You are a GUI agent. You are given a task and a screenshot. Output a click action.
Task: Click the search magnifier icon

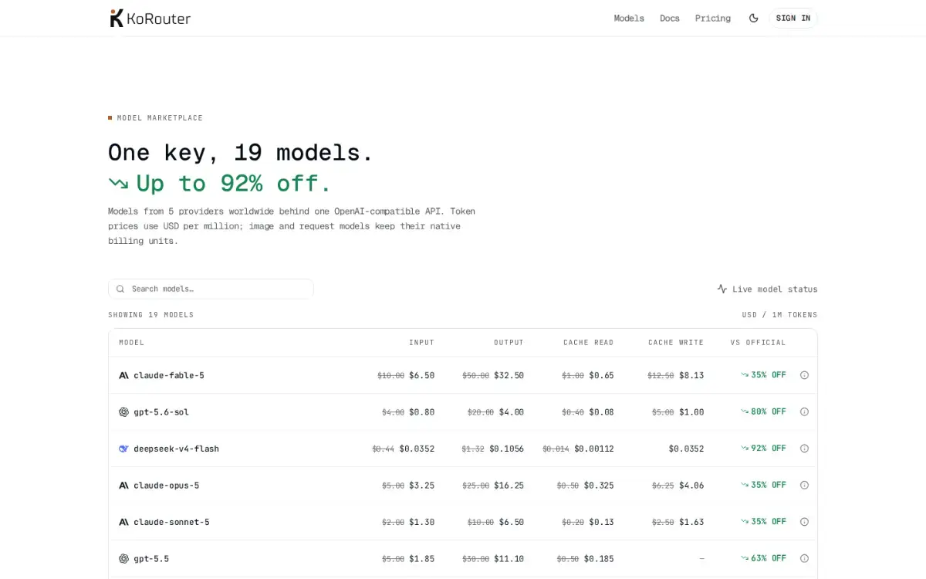click(120, 289)
